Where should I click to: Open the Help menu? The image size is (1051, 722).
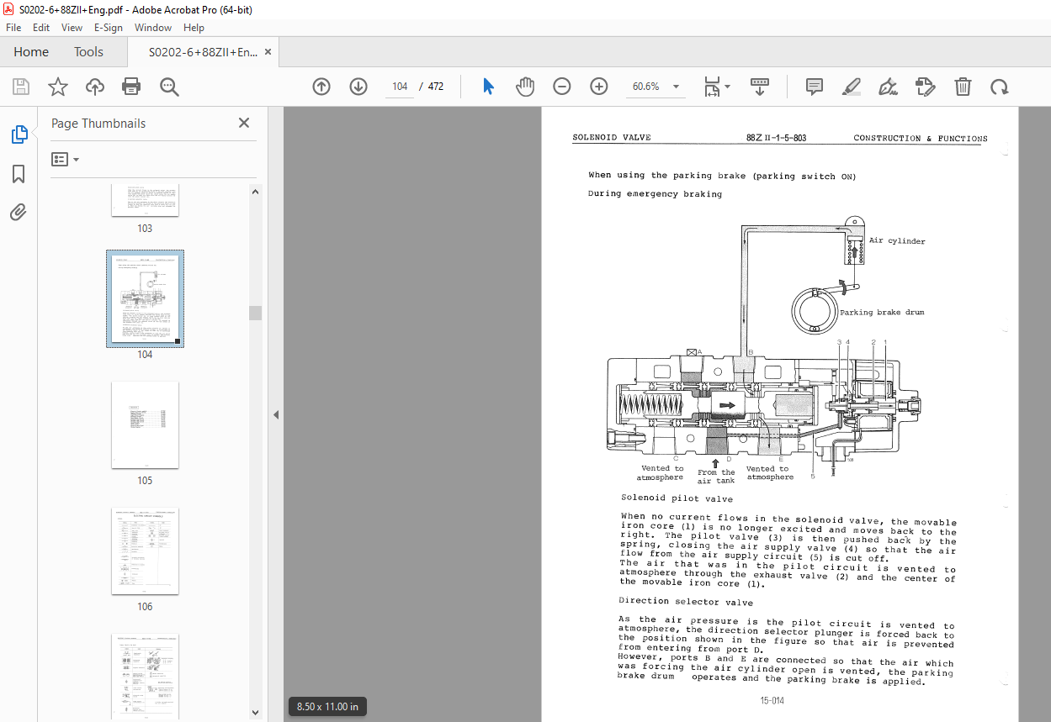coord(194,28)
